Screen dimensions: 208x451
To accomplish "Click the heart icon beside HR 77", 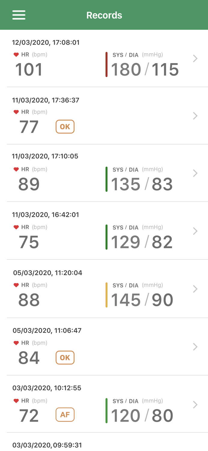I will 16,112.
